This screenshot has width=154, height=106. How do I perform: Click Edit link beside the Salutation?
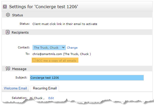[51, 98]
